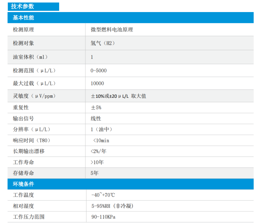Viewport: 257px width, 223px height.
Task: Click the 检测原理 row label
Action: point(24,30)
